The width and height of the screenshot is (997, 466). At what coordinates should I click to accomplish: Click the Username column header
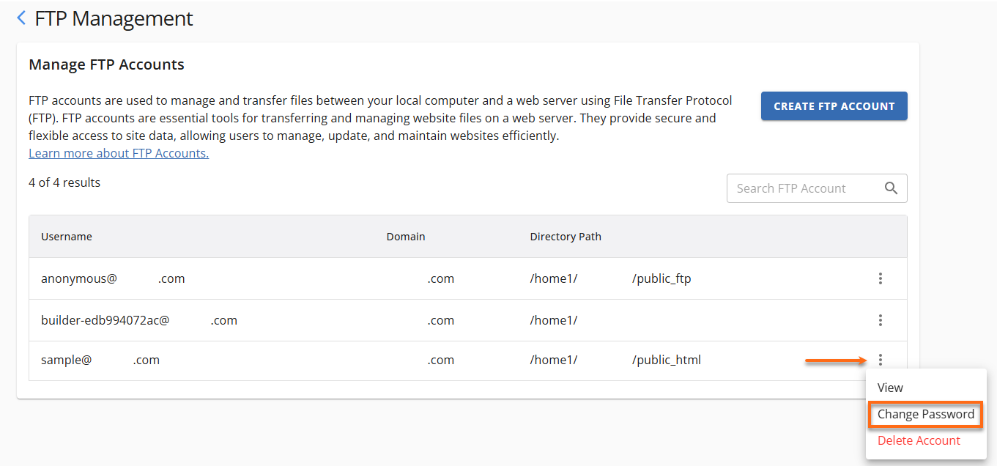pyautogui.click(x=67, y=237)
